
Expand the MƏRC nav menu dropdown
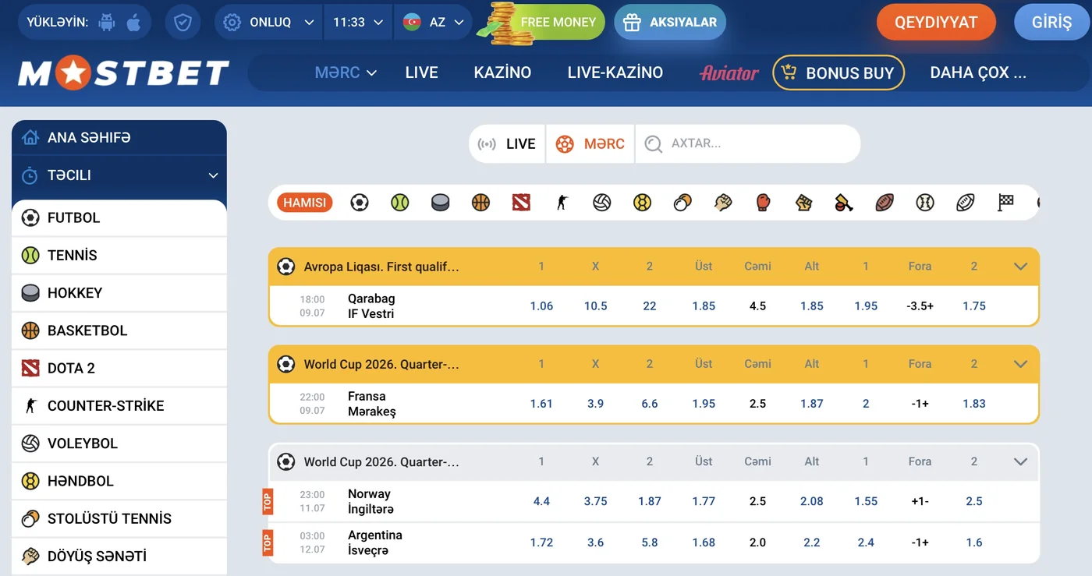coord(346,72)
